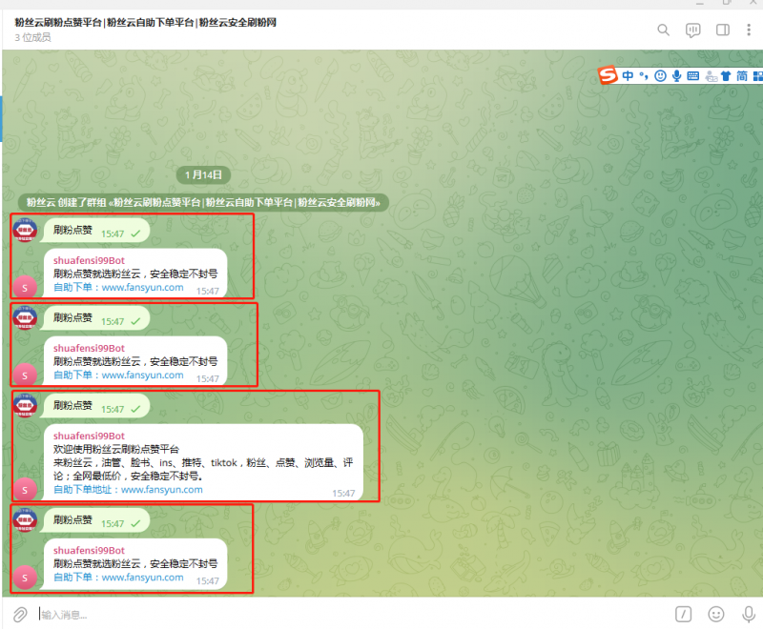
Task: Click the sender avatar beside the bottom-most 刷粉点赞 message
Action: coord(25,520)
